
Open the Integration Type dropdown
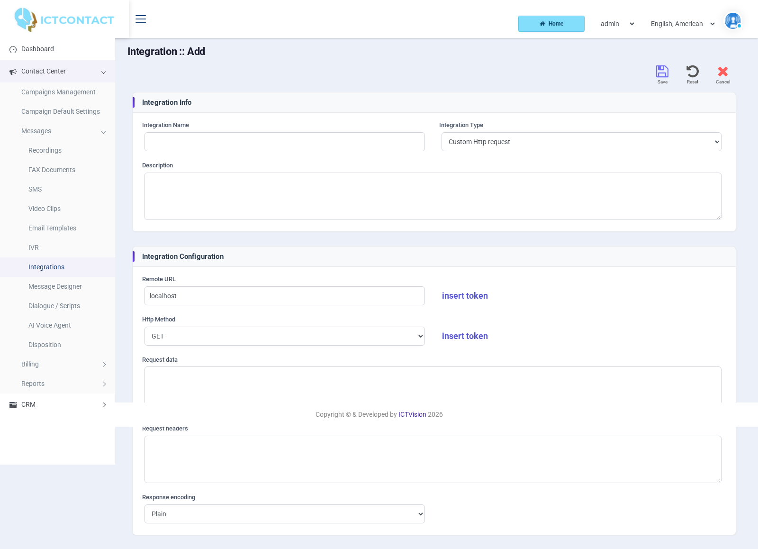coord(581,142)
